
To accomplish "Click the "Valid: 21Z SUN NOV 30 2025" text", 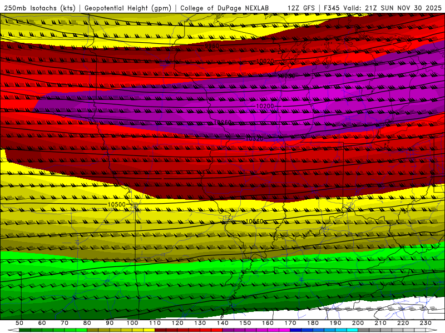I will tap(393, 8).
